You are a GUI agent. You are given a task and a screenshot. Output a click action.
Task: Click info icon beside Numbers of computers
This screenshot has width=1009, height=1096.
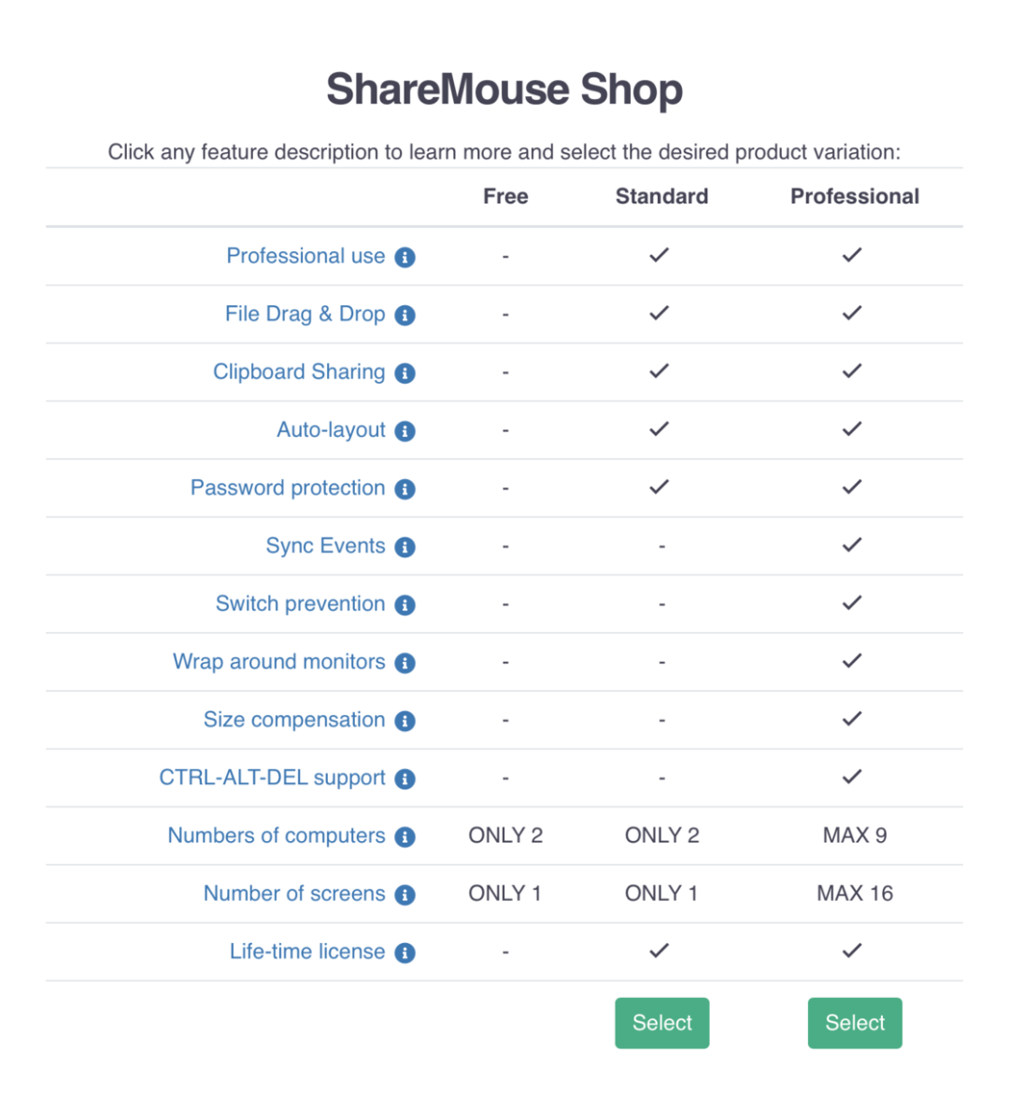pos(405,836)
